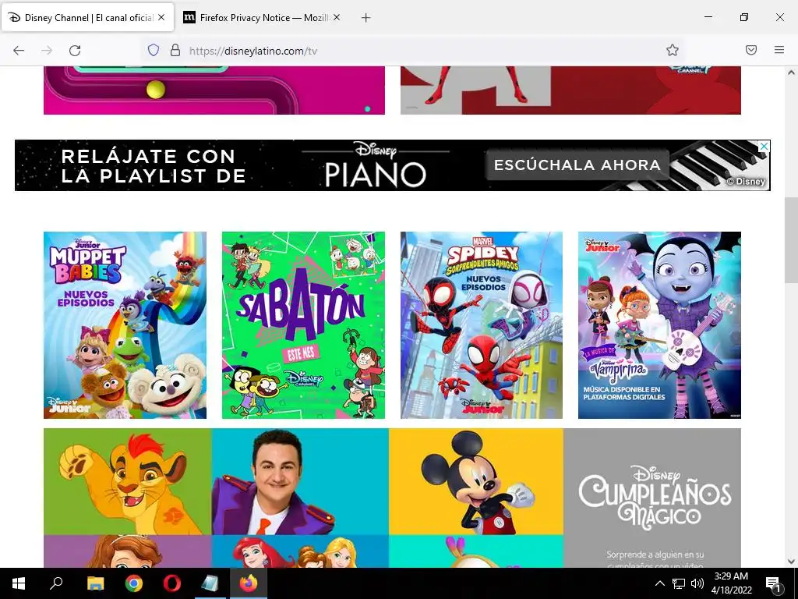Open network status tray icon
Viewport: 798px width, 599px height.
679,583
